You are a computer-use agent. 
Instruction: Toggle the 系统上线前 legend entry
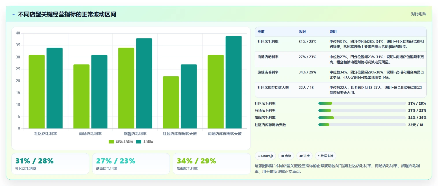pyautogui.click(x=121, y=141)
